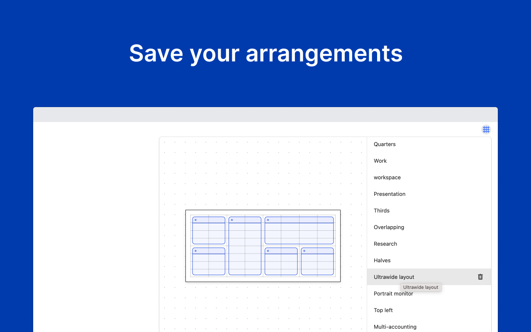
Task: Pick the Halves arrangement
Action: click(429, 260)
